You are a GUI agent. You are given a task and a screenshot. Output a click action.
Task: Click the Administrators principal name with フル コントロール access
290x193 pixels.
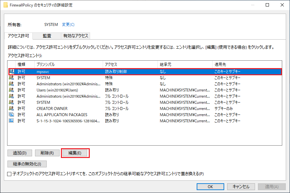pyautogui.click(x=69, y=96)
